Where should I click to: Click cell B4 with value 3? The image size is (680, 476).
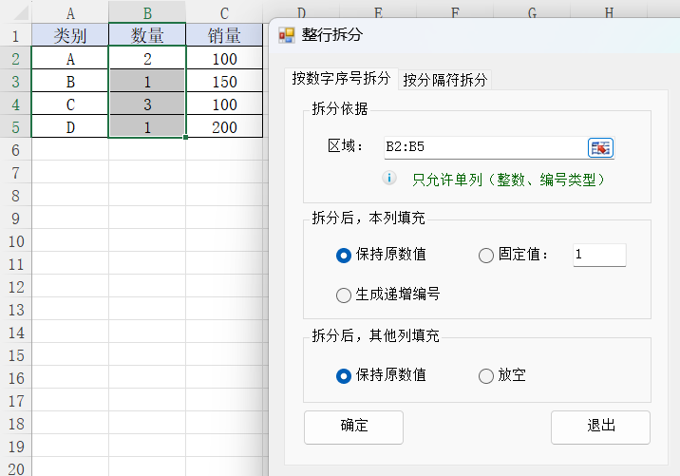click(x=147, y=104)
